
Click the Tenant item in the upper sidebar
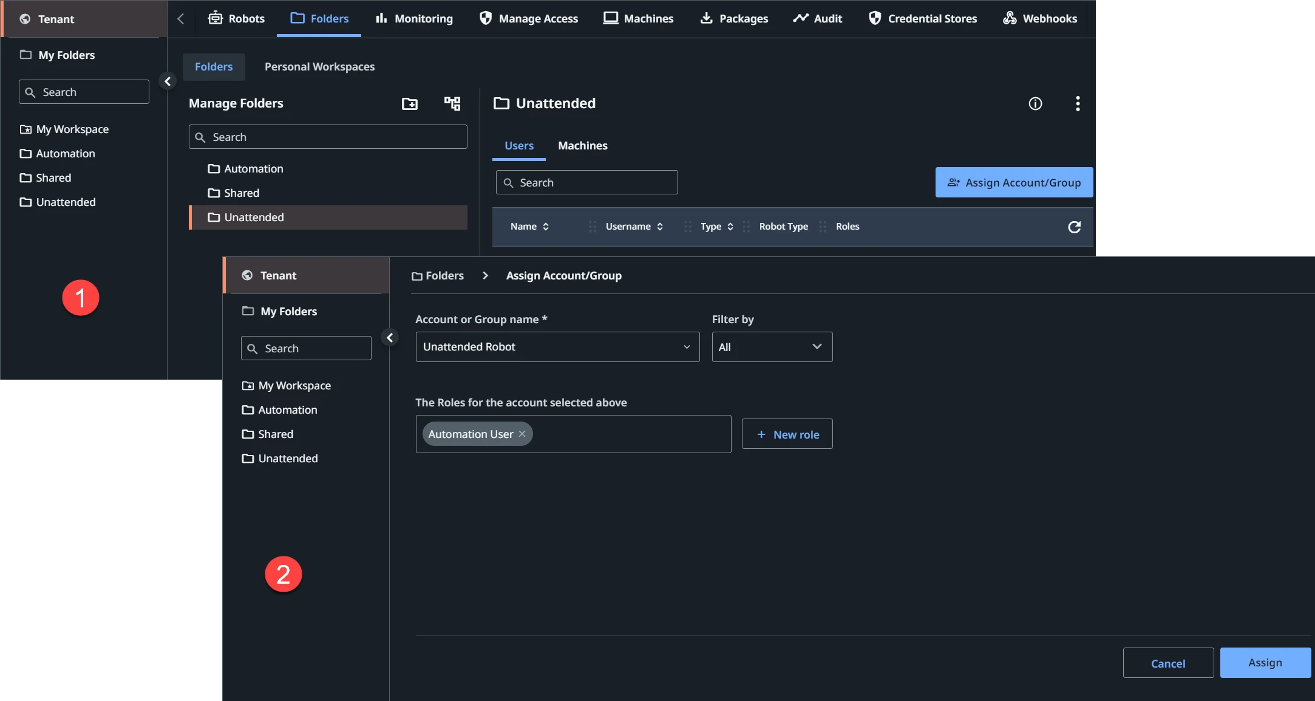tap(84, 19)
